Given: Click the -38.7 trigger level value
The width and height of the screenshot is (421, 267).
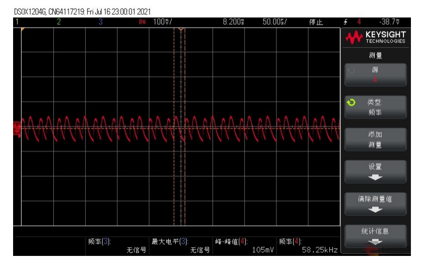Looking at the screenshot, I should click(389, 22).
